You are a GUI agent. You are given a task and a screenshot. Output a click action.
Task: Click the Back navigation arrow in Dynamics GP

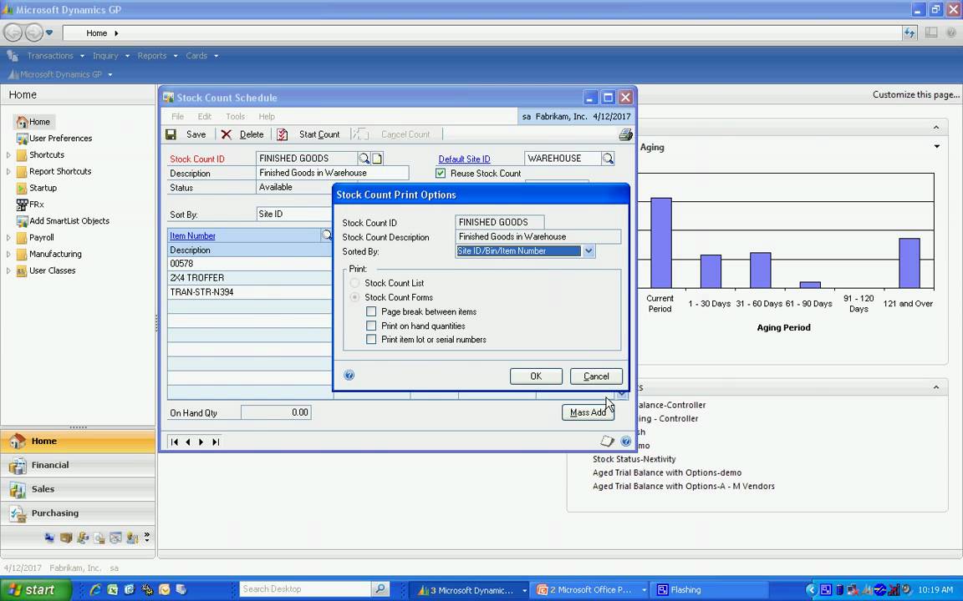[x=13, y=33]
